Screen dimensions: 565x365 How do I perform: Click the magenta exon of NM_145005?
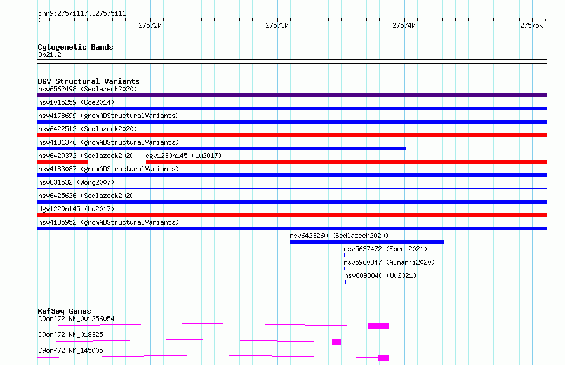click(x=383, y=358)
